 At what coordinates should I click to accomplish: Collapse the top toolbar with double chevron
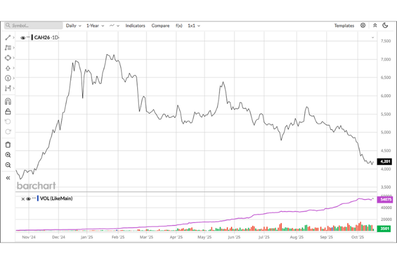point(374,25)
